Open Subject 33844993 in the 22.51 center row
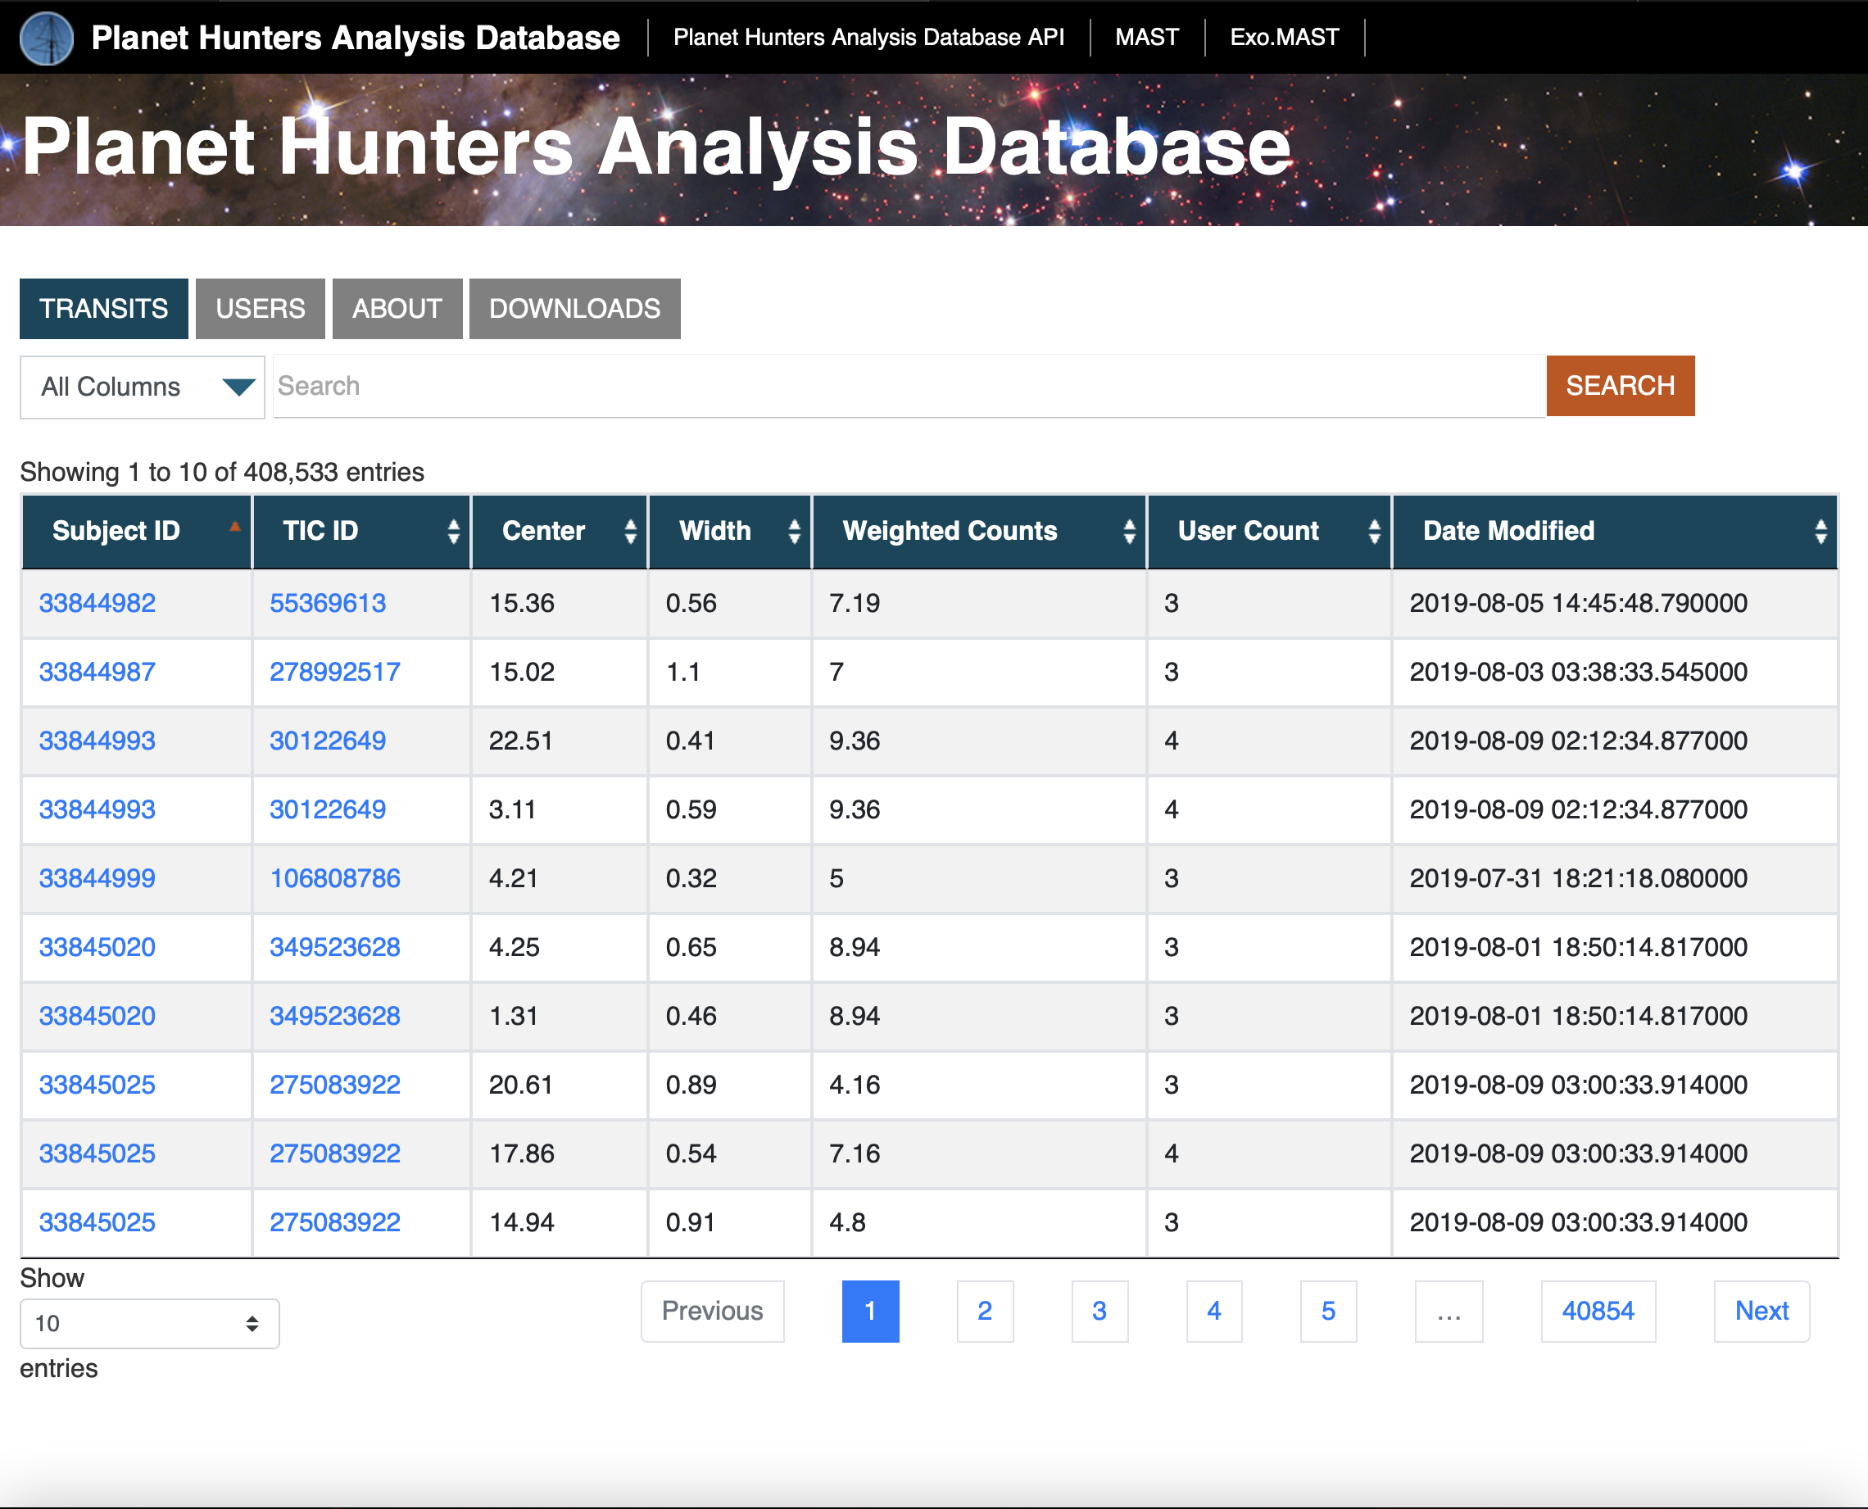The width and height of the screenshot is (1868, 1509). pos(97,741)
